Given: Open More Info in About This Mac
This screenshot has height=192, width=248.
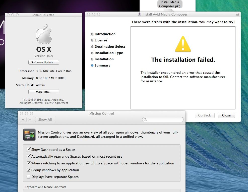Looking at the screenshot, I should click(44, 92).
